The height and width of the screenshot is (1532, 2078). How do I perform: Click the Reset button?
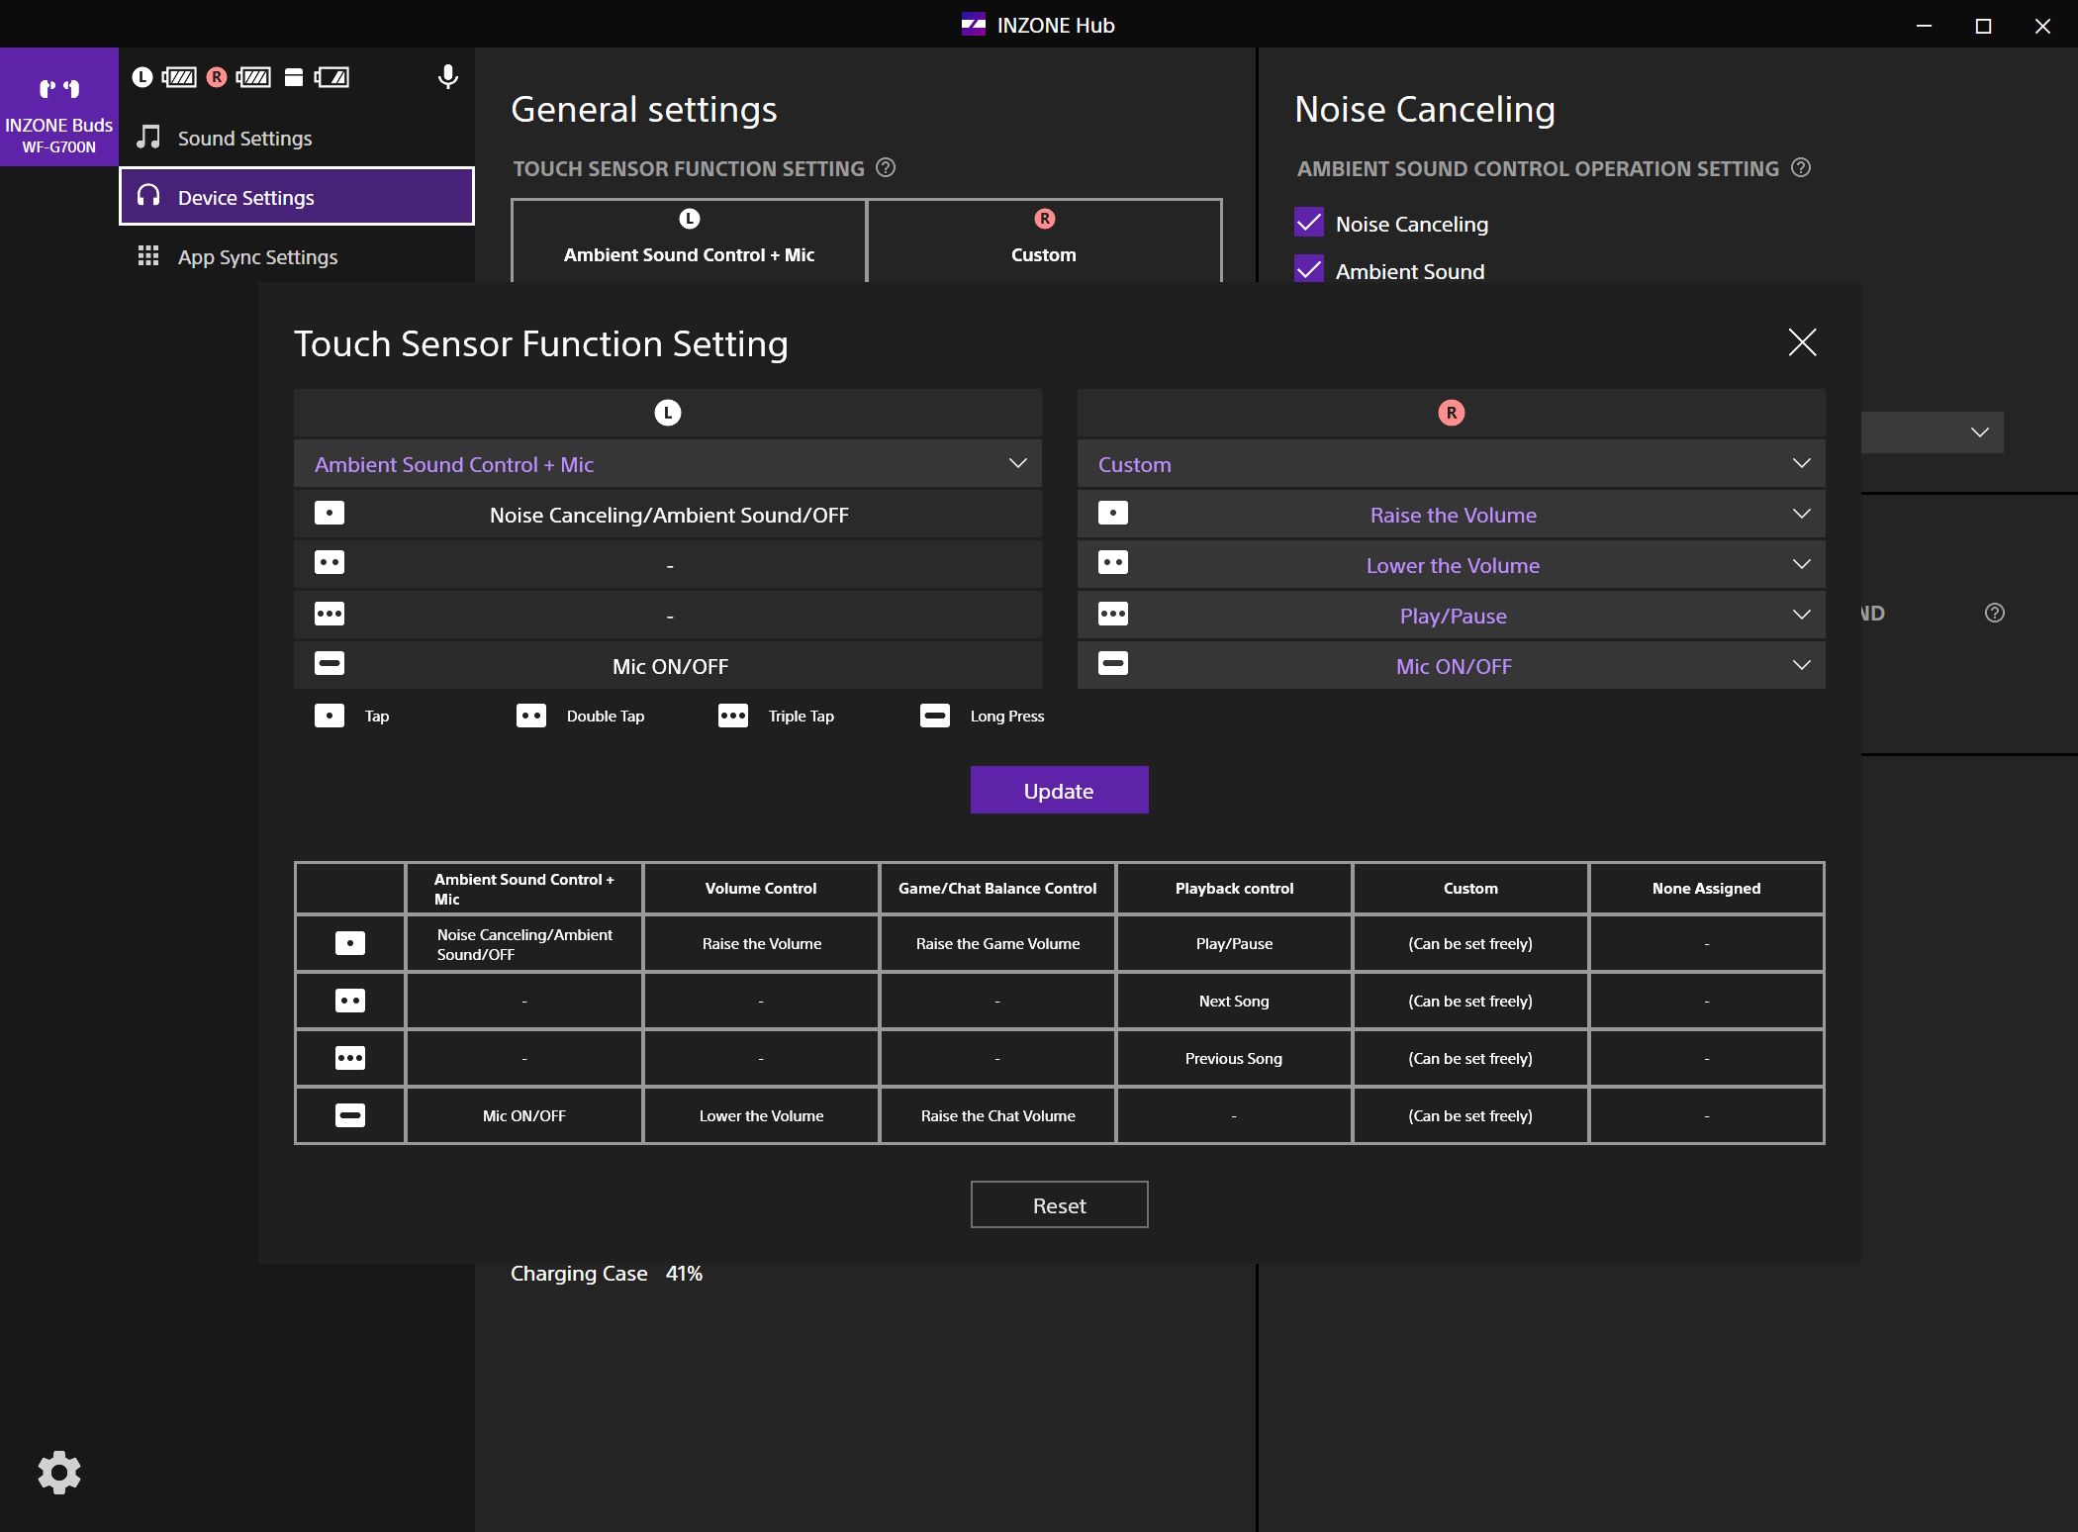click(1059, 1204)
